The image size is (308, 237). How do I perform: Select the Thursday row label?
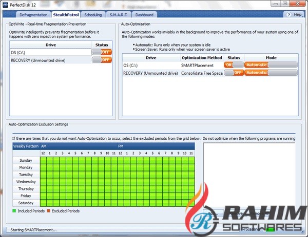coord(26,188)
